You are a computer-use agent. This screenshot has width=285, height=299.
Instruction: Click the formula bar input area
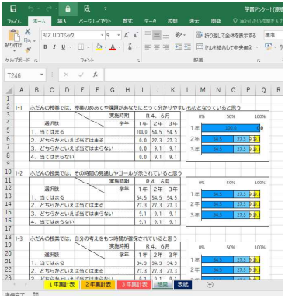point(193,75)
